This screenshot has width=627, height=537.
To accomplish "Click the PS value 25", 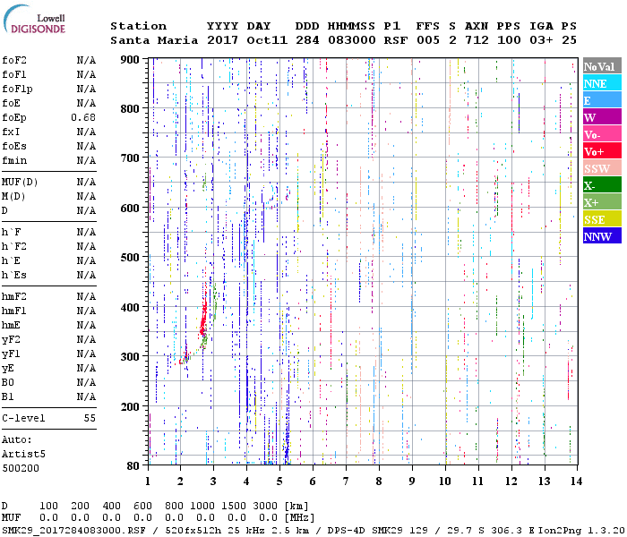I will [569, 40].
